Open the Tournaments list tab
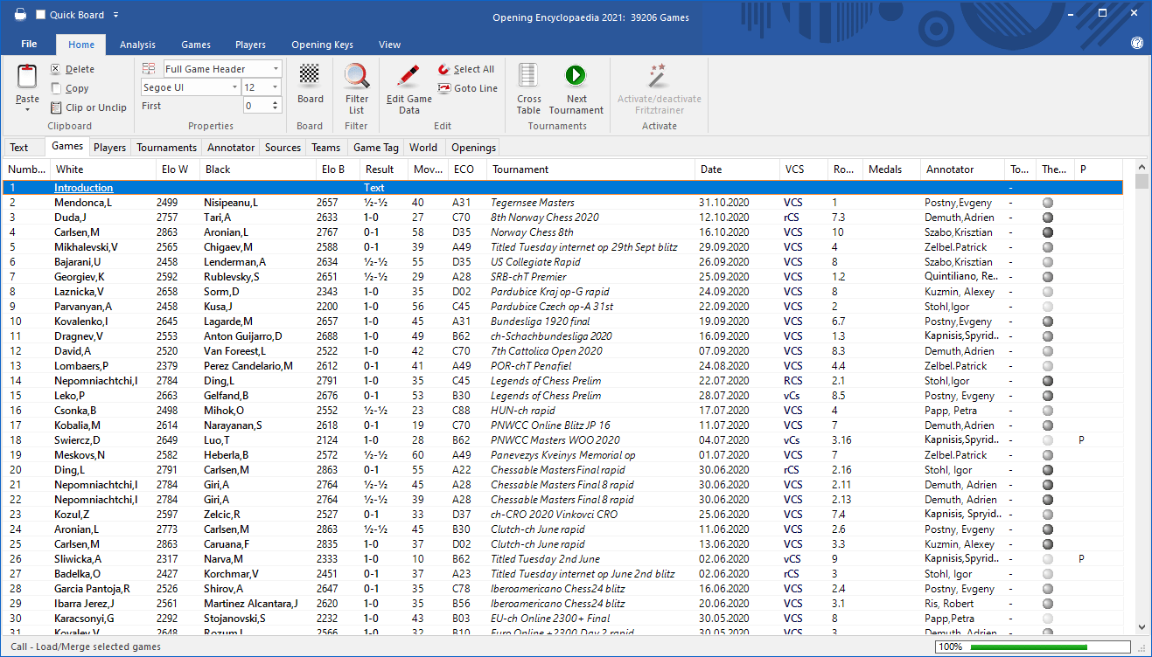 [x=167, y=148]
